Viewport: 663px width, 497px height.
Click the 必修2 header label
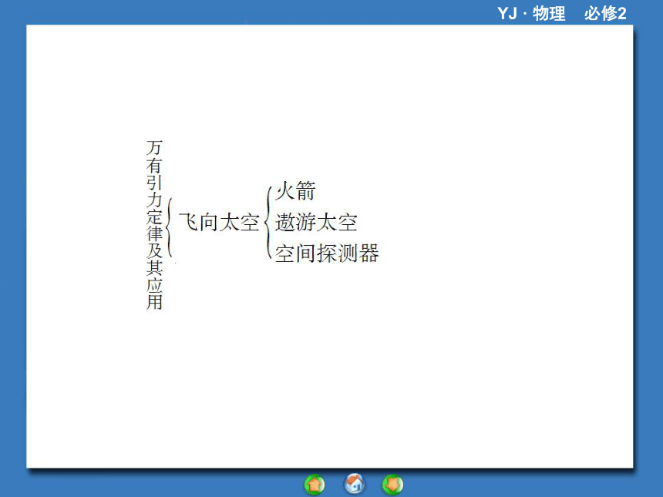pyautogui.click(x=605, y=14)
